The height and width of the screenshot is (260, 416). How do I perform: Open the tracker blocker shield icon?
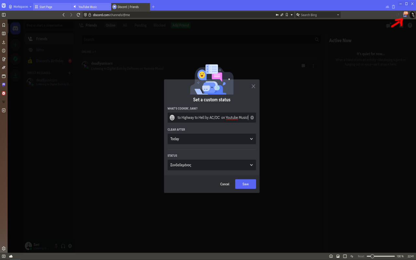[x=85, y=15]
